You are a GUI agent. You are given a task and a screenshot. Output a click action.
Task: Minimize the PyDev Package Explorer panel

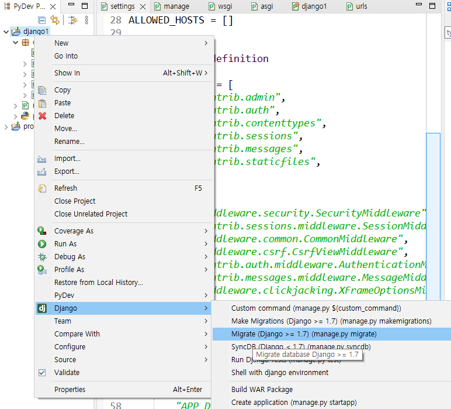click(x=71, y=5)
